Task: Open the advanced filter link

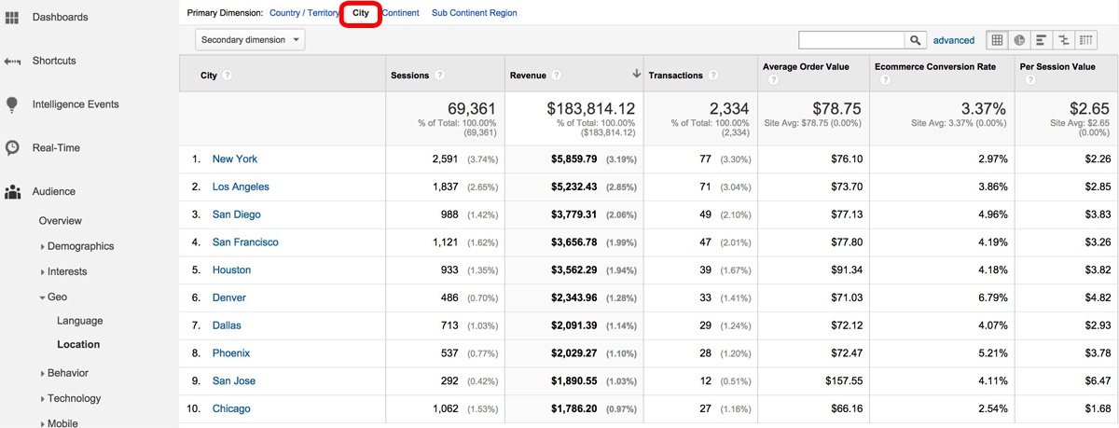Action: pos(954,40)
